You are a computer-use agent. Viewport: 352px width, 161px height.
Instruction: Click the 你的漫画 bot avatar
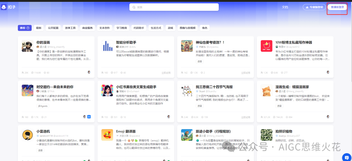tap(28, 46)
